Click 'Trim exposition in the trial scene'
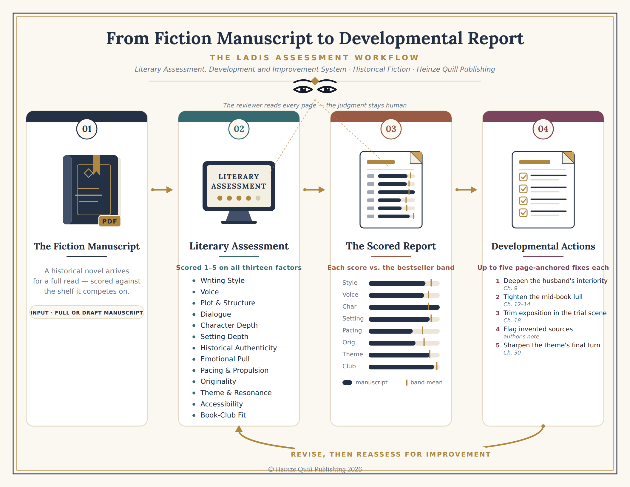 pyautogui.click(x=555, y=313)
